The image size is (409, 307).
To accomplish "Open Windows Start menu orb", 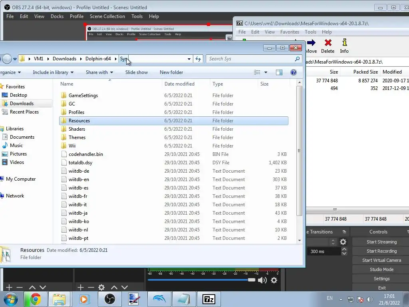I will (10, 299).
